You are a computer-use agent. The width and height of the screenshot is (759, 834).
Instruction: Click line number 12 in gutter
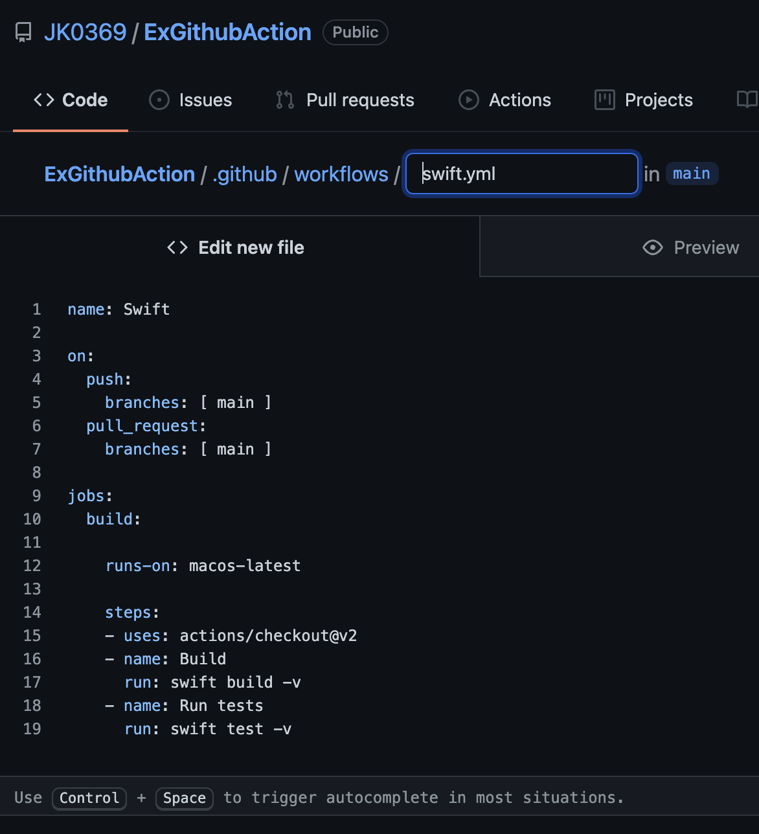coord(32,566)
